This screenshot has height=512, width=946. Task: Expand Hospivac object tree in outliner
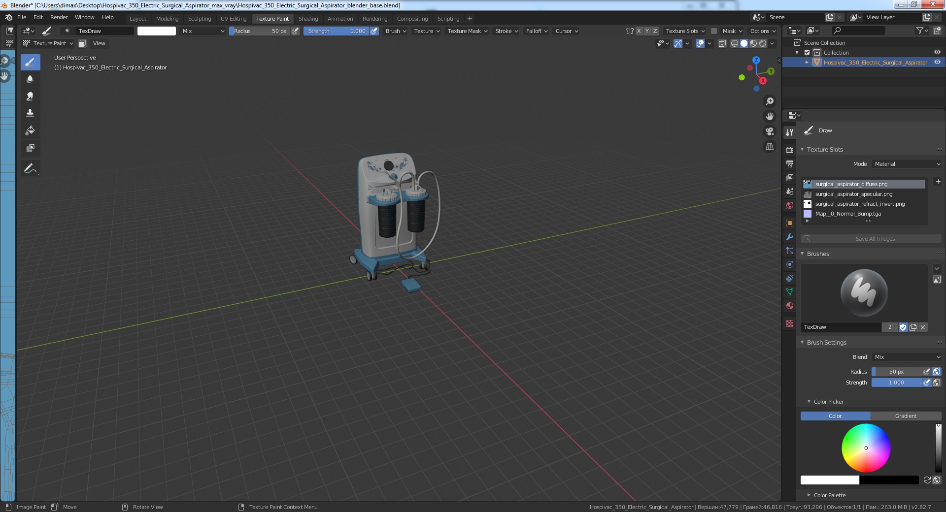[x=807, y=63]
